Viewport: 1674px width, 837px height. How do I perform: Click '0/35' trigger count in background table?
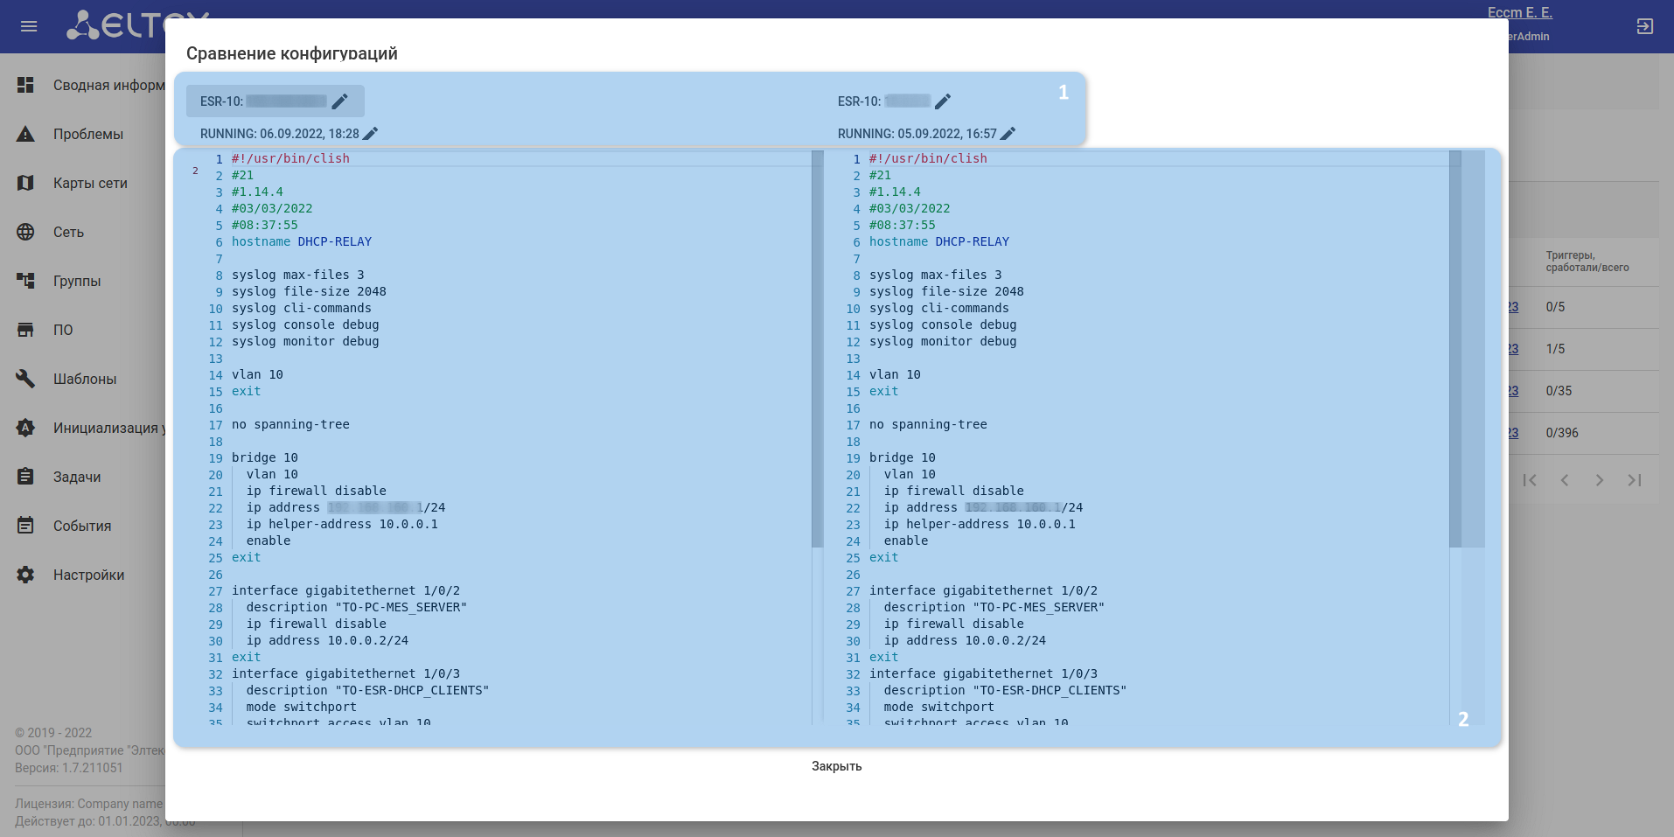point(1559,391)
